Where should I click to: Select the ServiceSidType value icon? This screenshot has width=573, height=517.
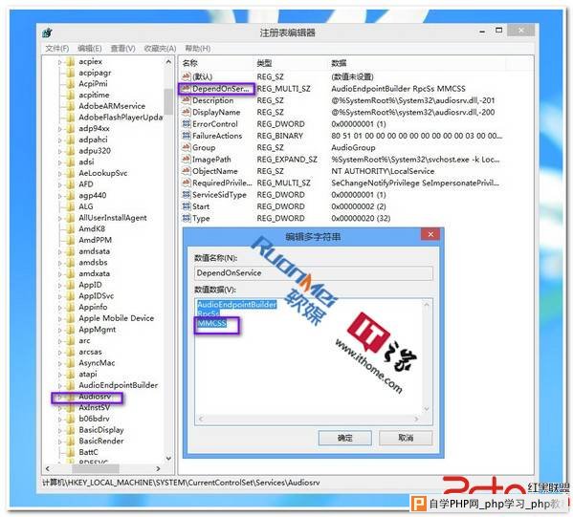point(186,195)
